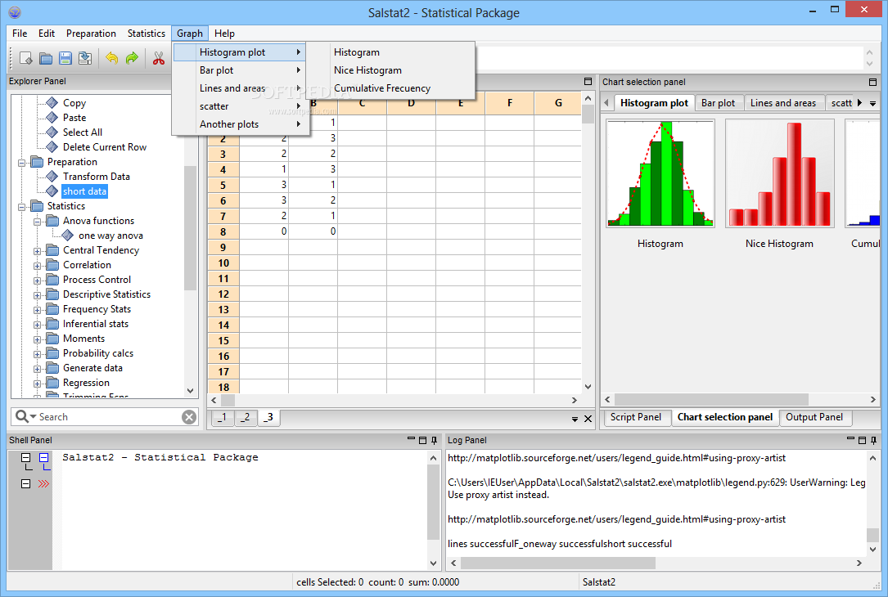
Task: Maximize the Log Panel
Action: pos(862,440)
